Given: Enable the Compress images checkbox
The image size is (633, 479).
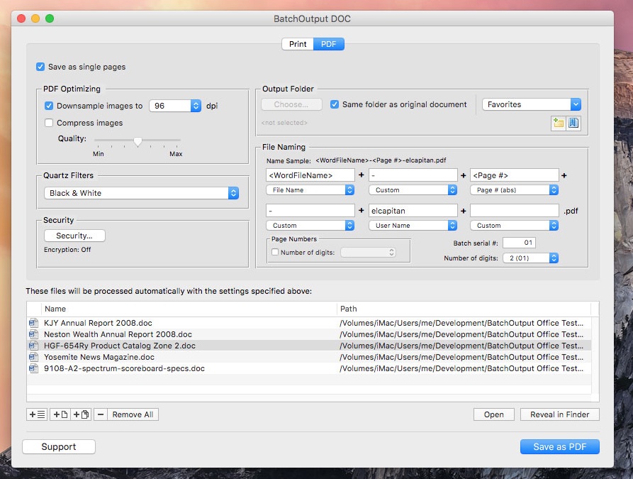Looking at the screenshot, I should pos(49,123).
